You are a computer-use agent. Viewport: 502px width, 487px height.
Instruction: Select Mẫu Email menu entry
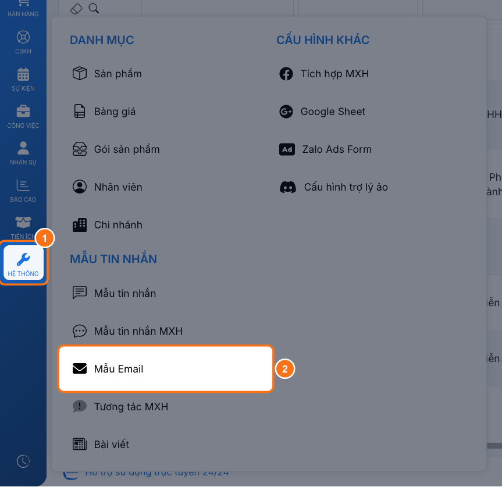166,368
